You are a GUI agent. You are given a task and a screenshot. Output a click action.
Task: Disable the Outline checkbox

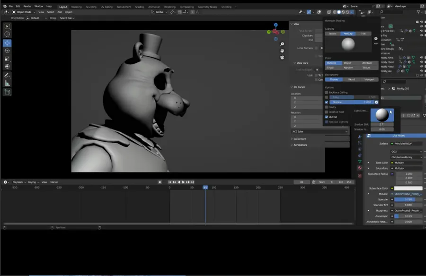[x=327, y=117]
